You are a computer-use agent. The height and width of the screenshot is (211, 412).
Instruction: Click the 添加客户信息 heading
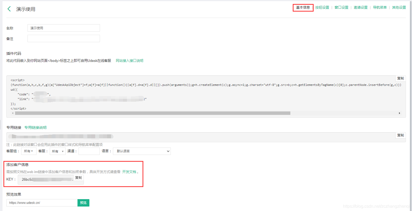tap(17, 165)
